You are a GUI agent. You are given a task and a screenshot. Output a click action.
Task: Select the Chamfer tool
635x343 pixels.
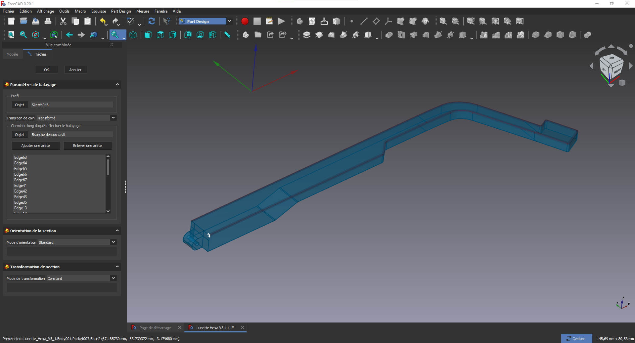(548, 35)
